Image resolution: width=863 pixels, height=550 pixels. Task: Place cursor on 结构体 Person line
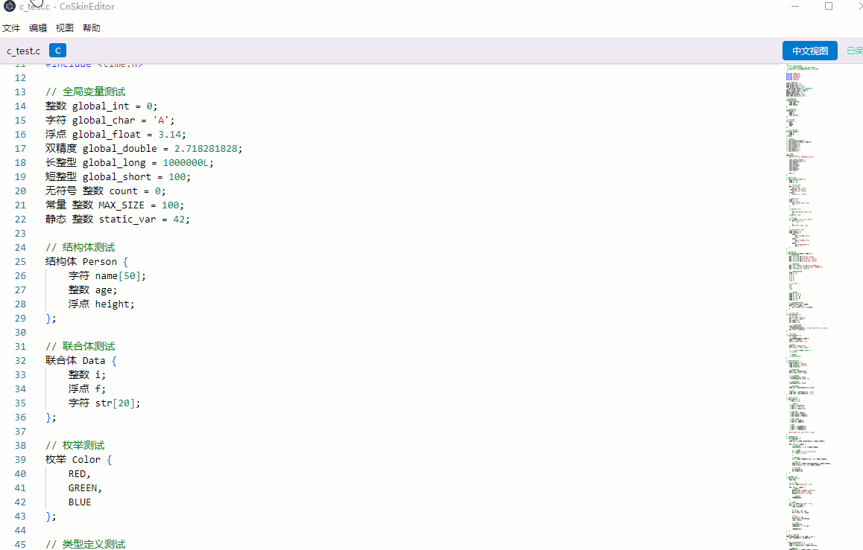86,261
